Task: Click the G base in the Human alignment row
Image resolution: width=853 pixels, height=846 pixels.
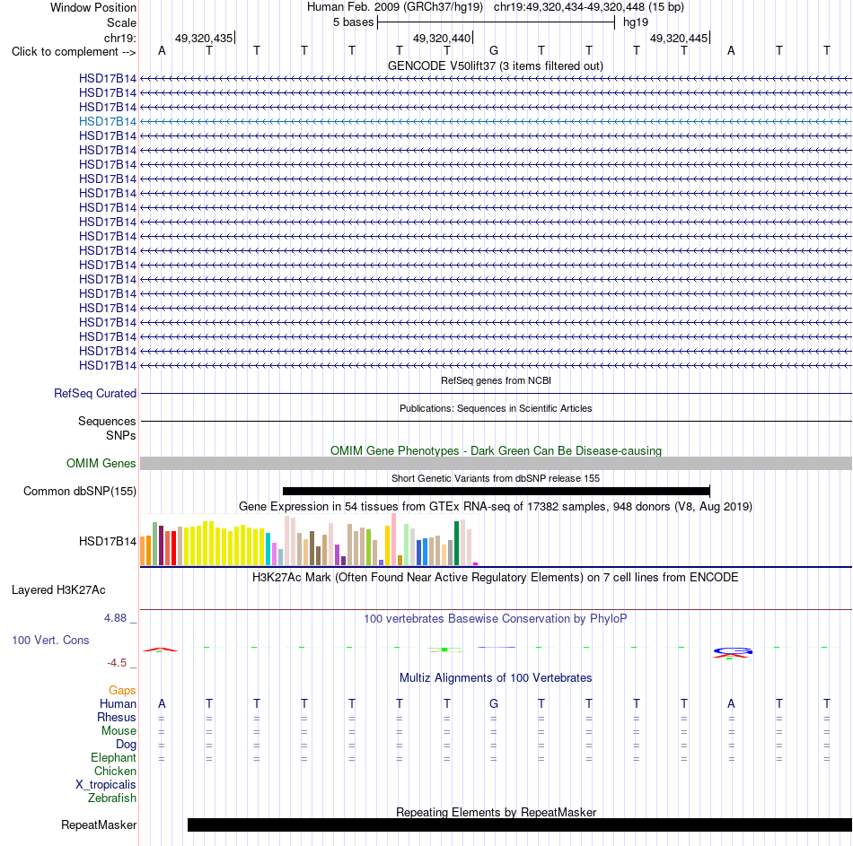Action: (494, 703)
